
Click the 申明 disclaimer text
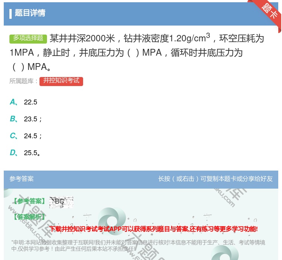pyautogui.click(x=138, y=245)
